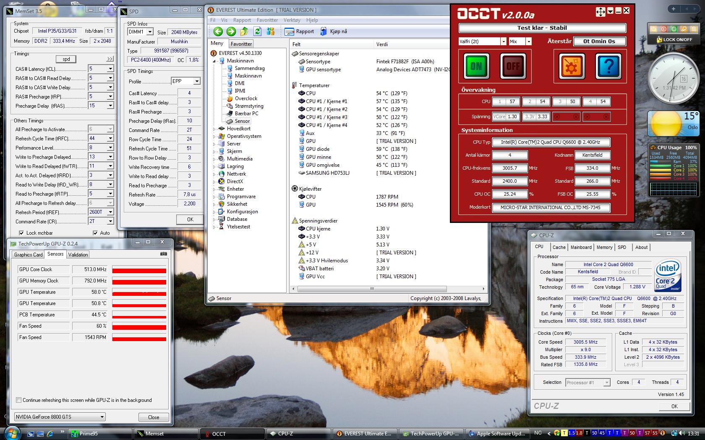Click the analog clock gadget

[x=673, y=79]
